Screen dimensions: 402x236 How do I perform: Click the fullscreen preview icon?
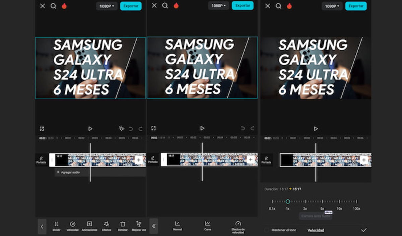pyautogui.click(x=42, y=128)
